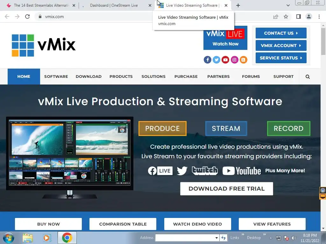The width and height of the screenshot is (326, 244).
Task: Click SERVICE STATUS button
Action: [x=281, y=58]
